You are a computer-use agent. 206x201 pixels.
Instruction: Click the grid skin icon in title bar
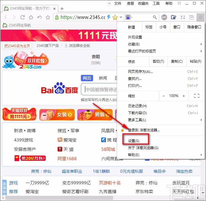pos(179,3)
